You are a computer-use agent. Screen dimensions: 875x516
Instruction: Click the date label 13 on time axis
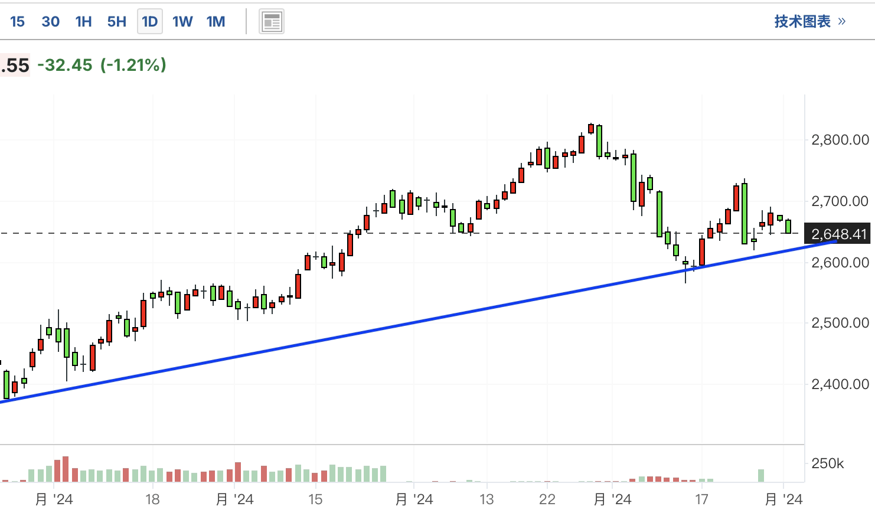click(487, 499)
